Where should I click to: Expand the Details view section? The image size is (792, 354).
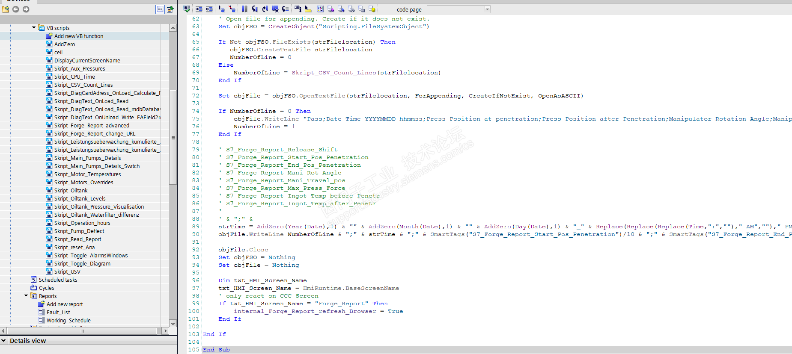(x=4, y=341)
